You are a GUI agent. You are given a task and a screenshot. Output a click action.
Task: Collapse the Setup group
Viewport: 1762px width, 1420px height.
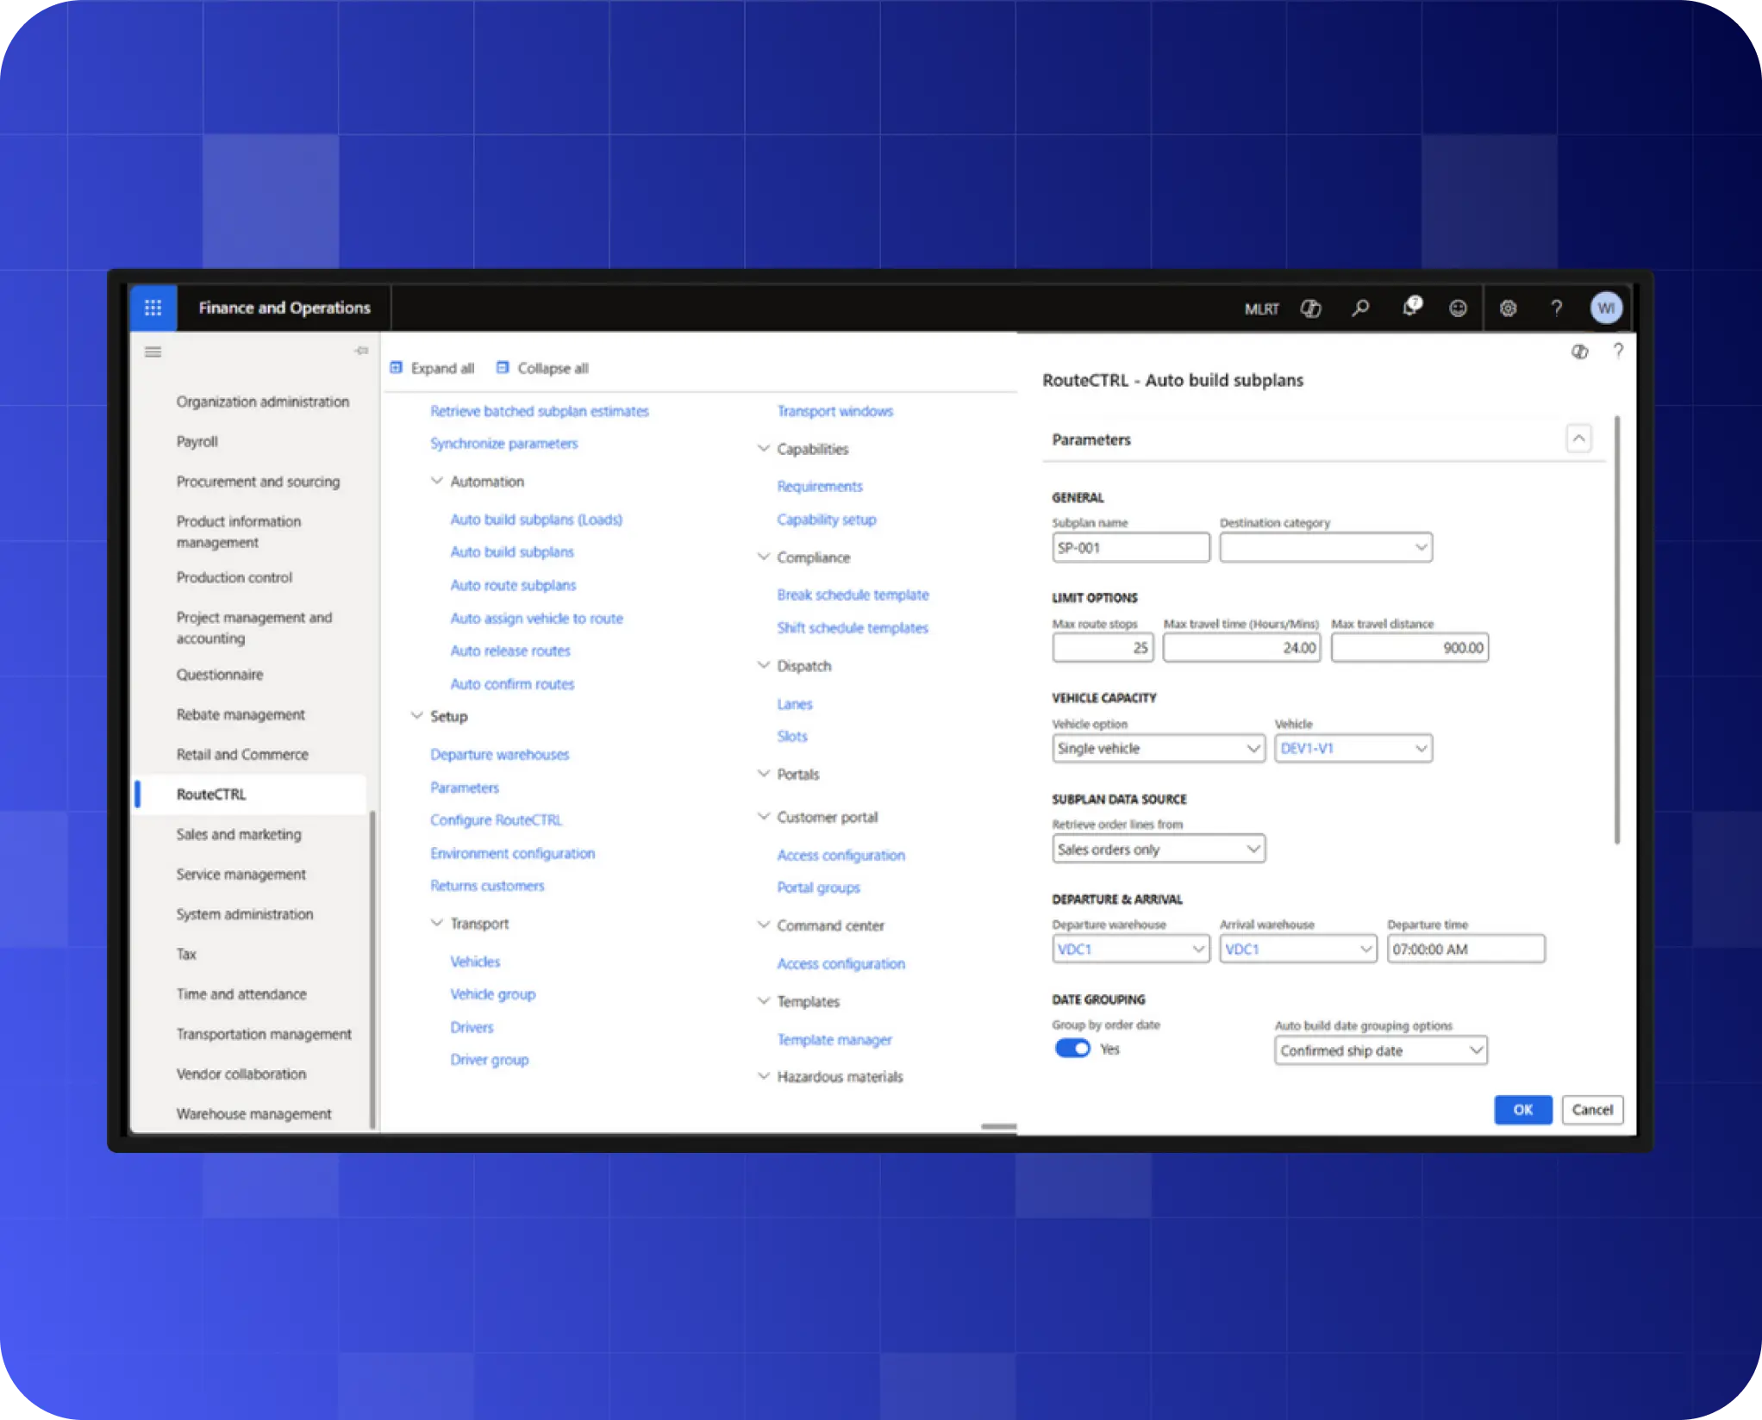[416, 716]
